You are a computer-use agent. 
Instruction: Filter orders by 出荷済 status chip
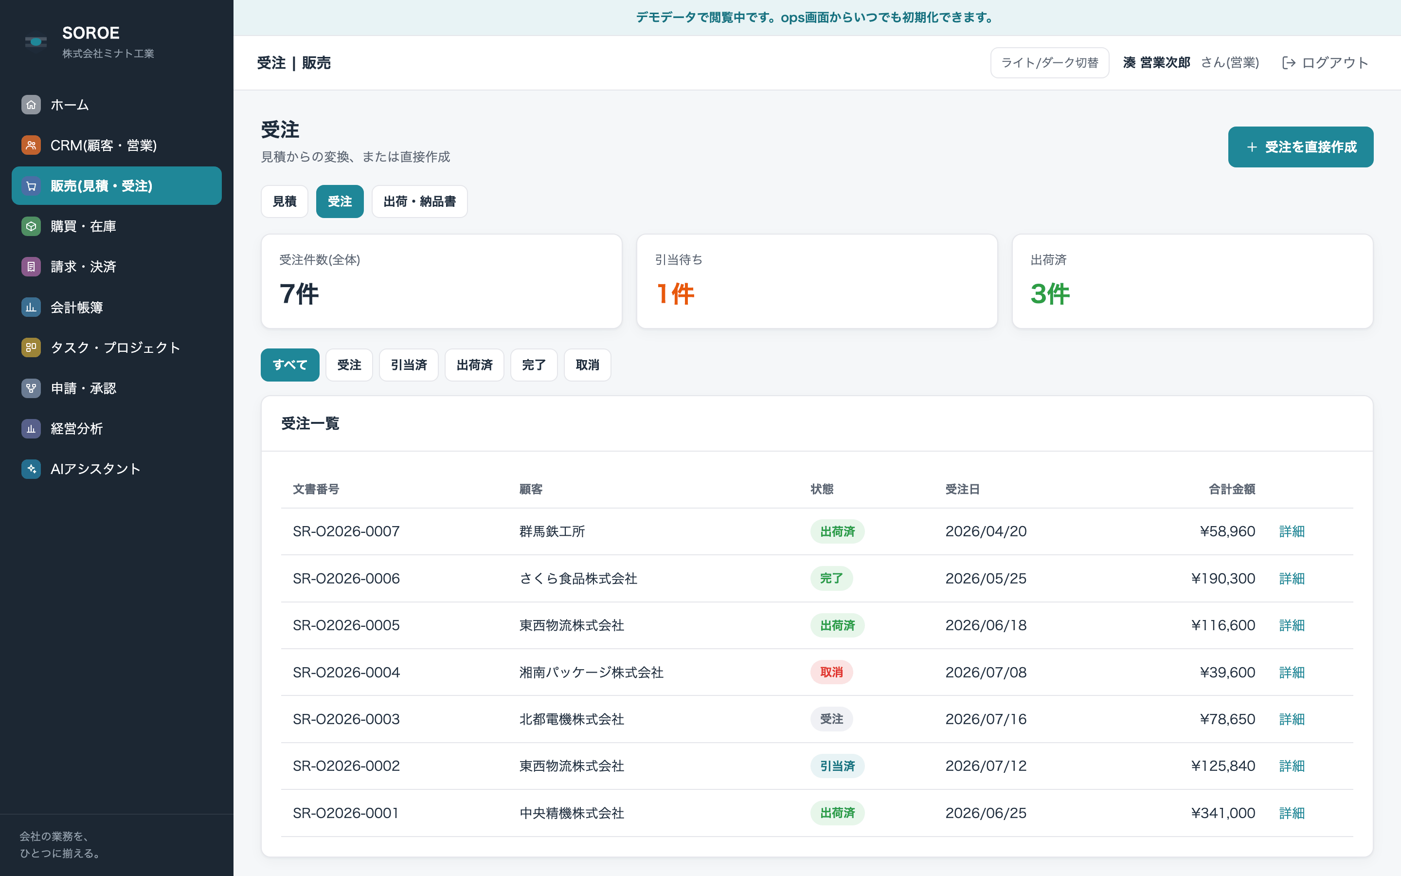[474, 365]
